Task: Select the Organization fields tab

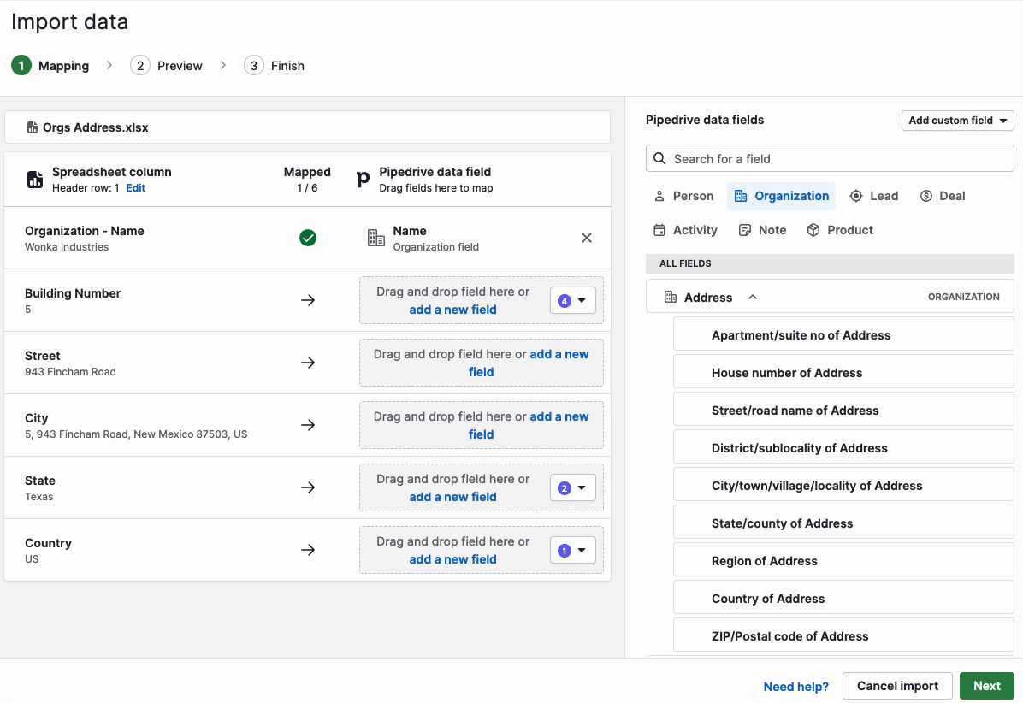Action: click(x=781, y=196)
